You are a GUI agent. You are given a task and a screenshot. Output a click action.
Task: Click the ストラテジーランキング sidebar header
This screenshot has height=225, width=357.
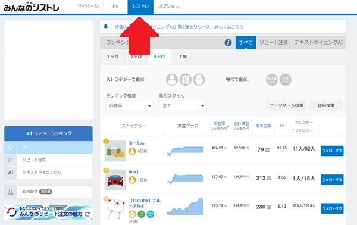(x=49, y=133)
